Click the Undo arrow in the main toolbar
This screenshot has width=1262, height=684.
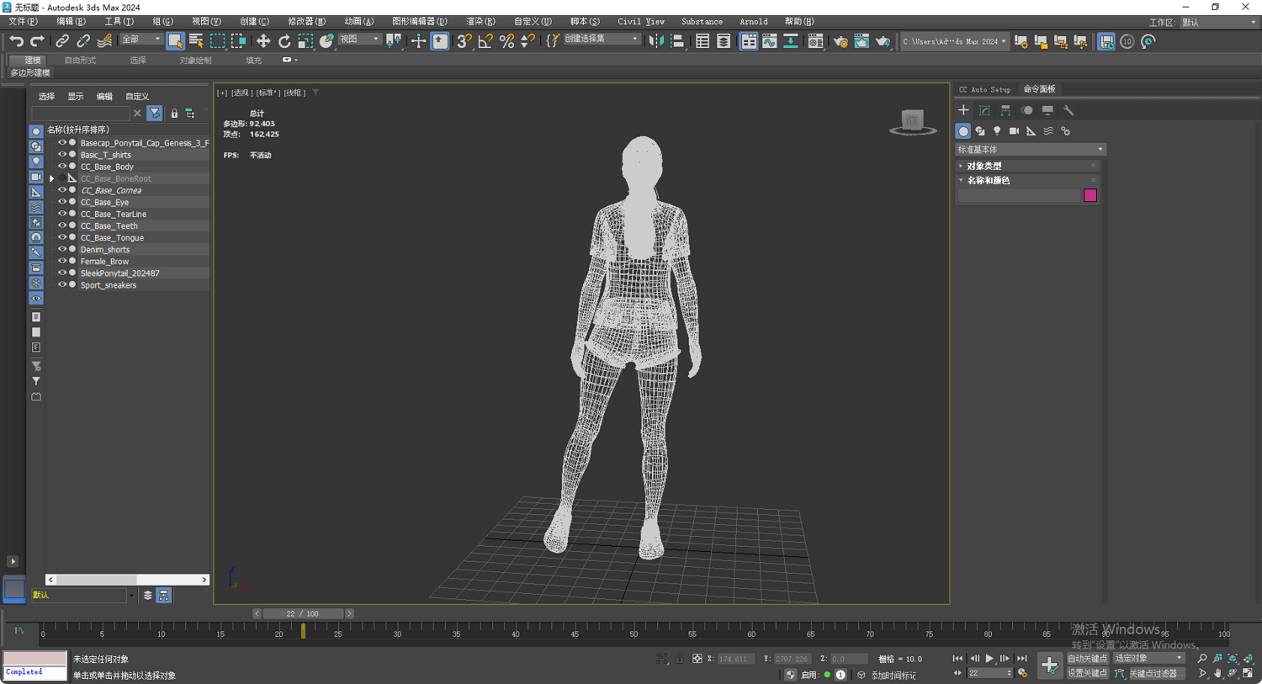(16, 41)
